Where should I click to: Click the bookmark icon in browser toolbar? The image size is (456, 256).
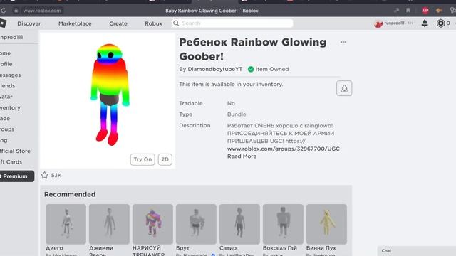(x=408, y=11)
